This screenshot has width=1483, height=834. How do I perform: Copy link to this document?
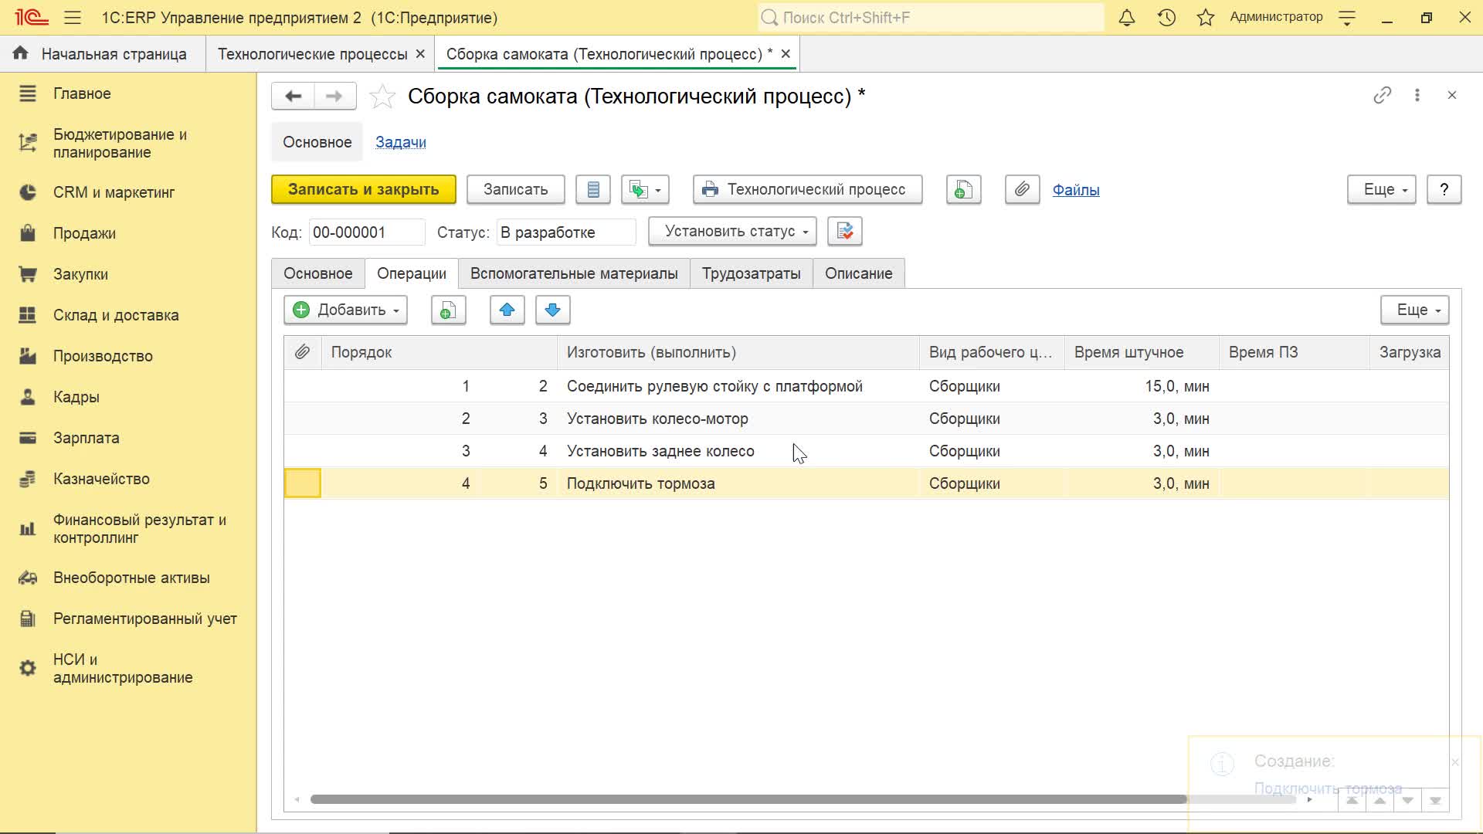tap(1383, 95)
